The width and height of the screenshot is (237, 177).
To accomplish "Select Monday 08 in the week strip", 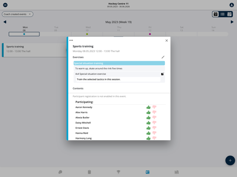I will click(24, 34).
